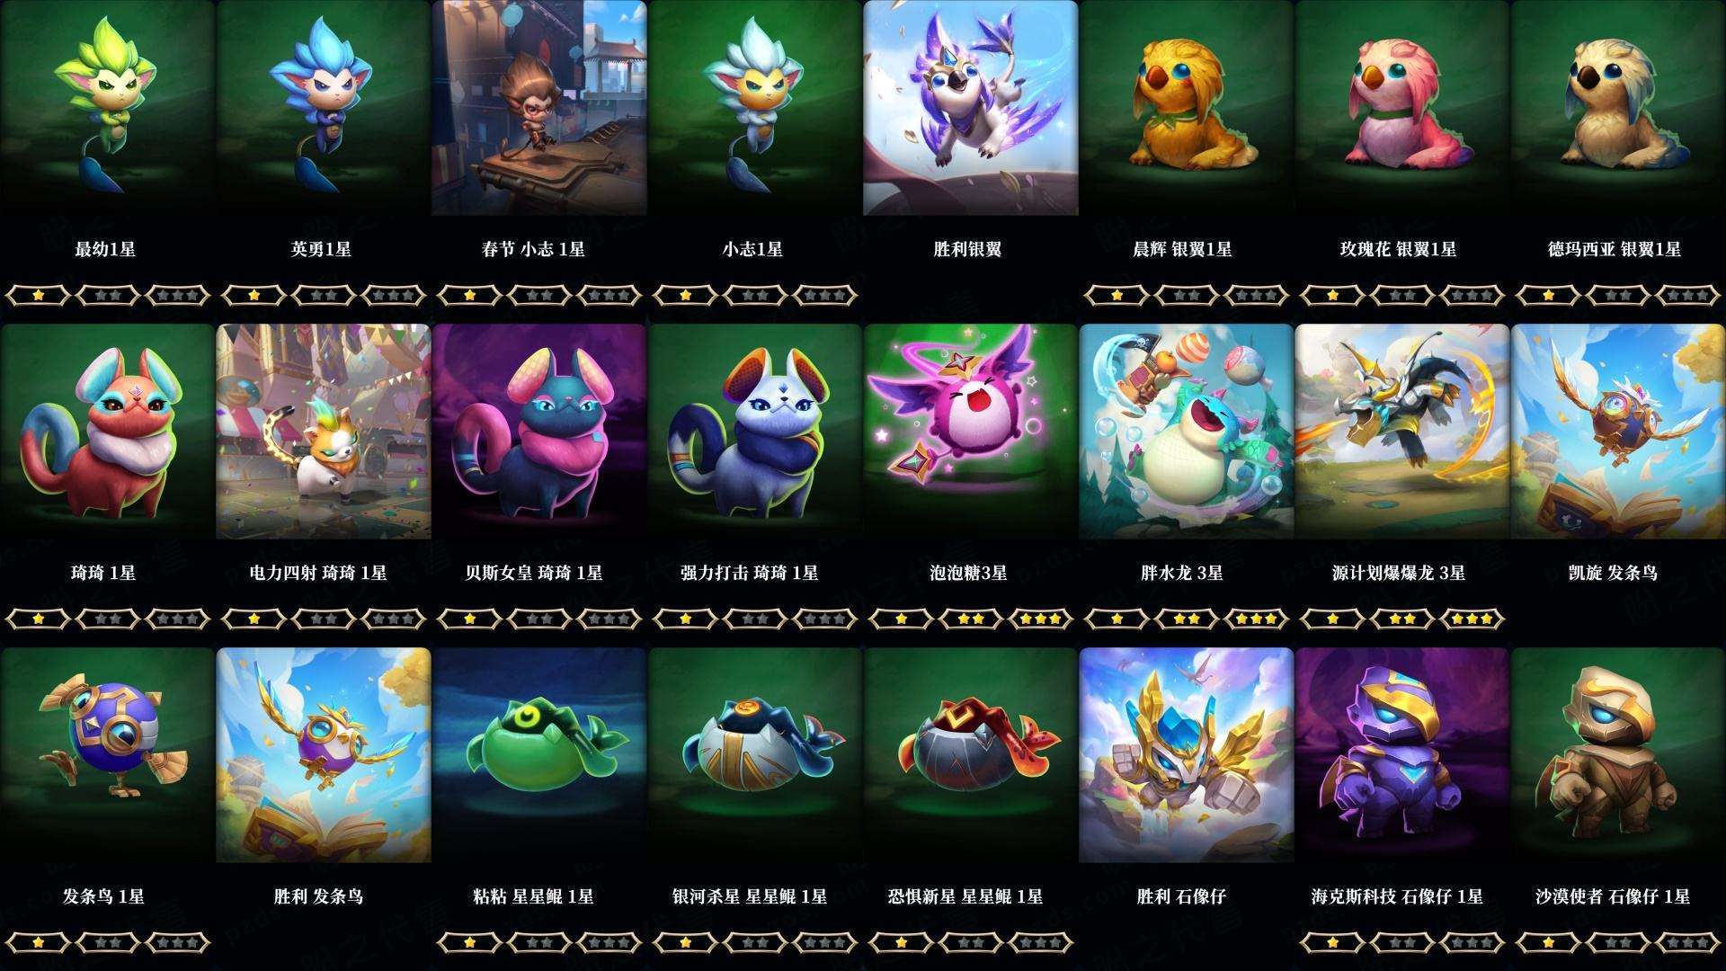Image resolution: width=1726 pixels, height=971 pixels.
Task: Open the 胜利 石像仔 armored golem card
Action: click(x=1187, y=755)
